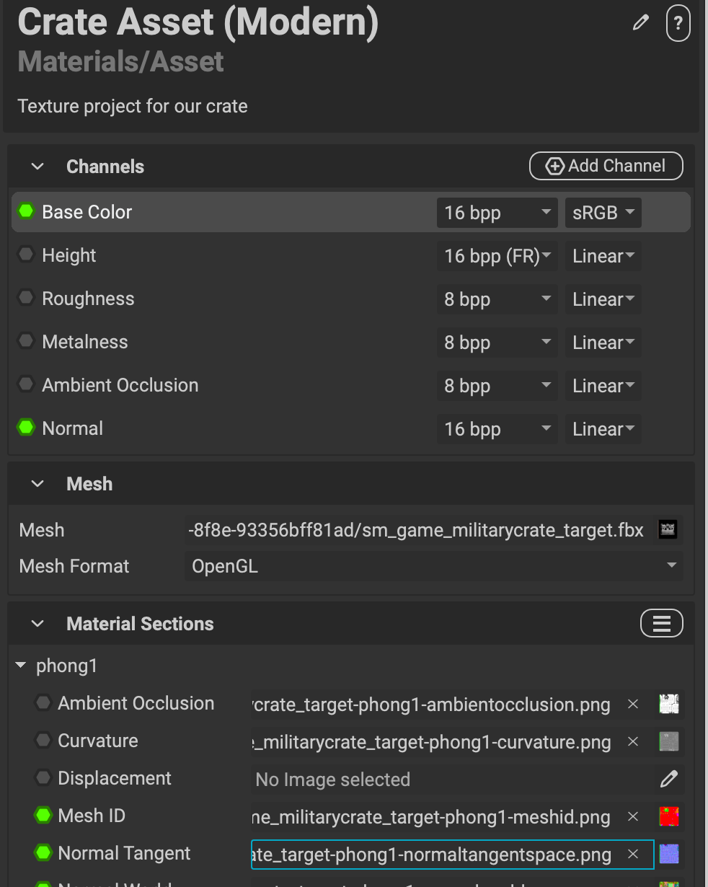Click the mesh file browse icon

click(x=668, y=530)
